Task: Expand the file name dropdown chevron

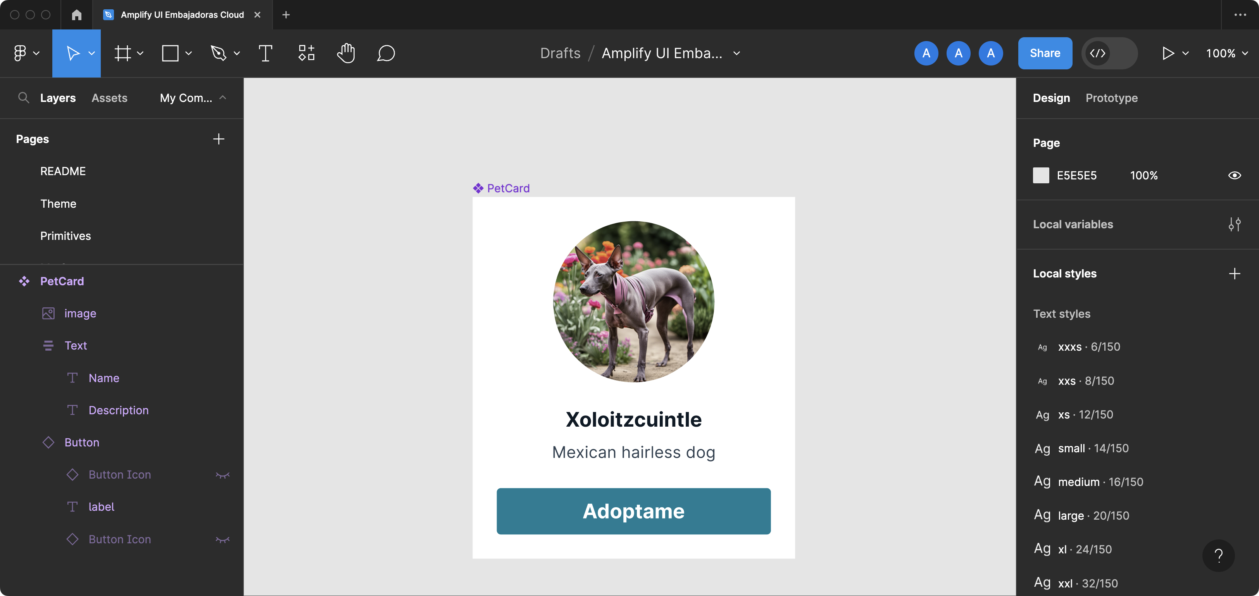Action: (736, 53)
